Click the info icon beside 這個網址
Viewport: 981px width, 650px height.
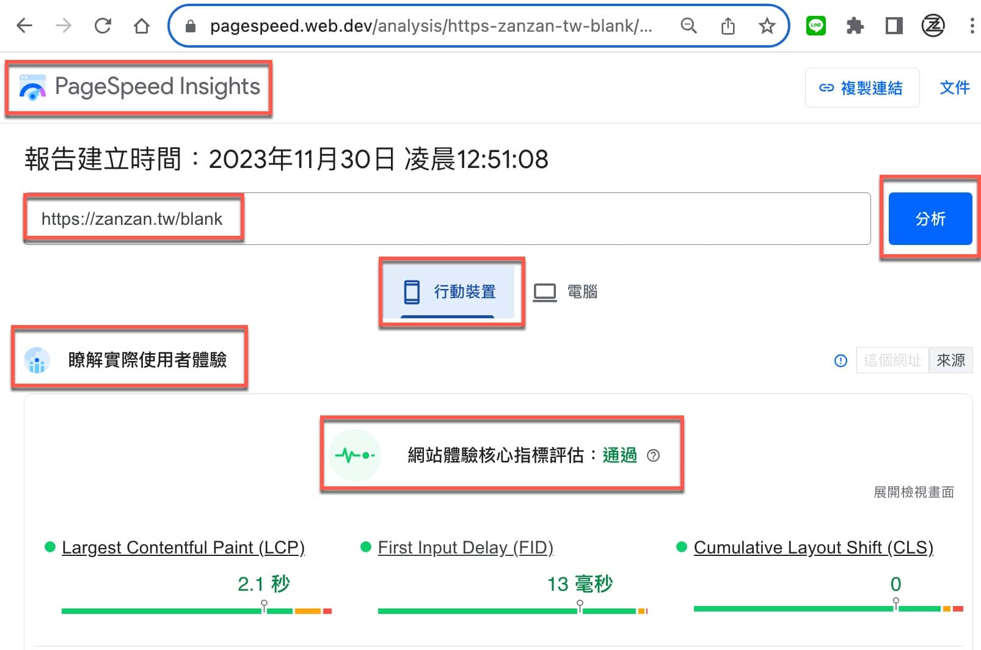click(x=841, y=360)
